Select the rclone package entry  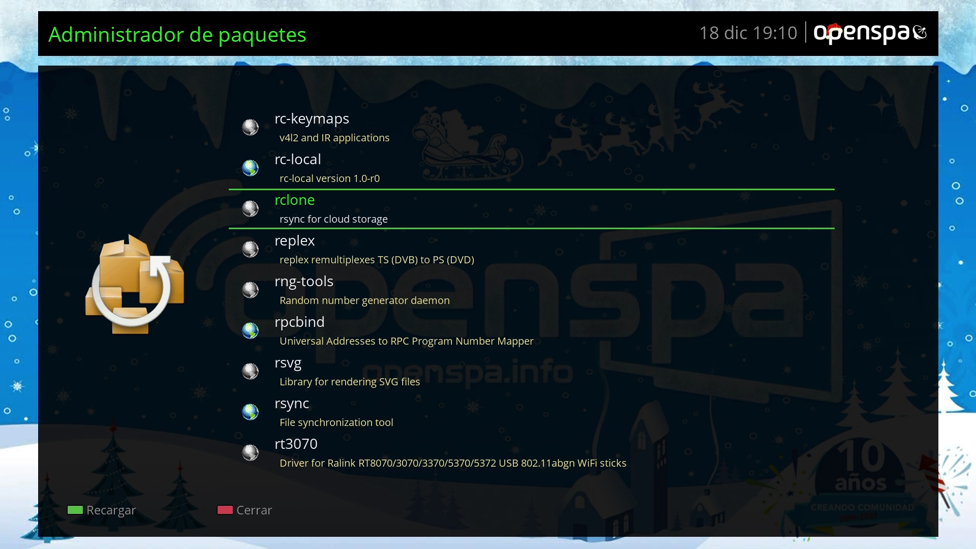pyautogui.click(x=532, y=209)
